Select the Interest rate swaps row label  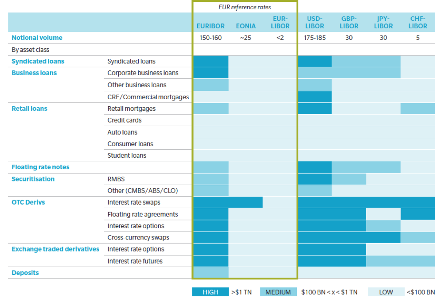134,202
